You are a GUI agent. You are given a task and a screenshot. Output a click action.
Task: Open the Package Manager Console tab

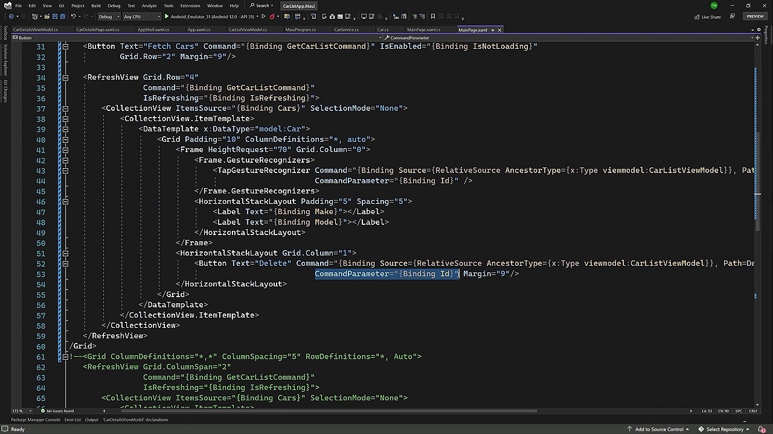[36, 420]
